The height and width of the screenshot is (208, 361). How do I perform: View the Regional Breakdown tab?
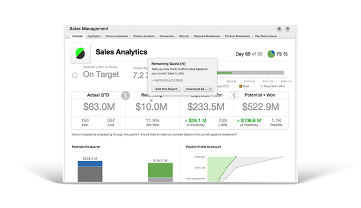pyautogui.click(x=207, y=36)
